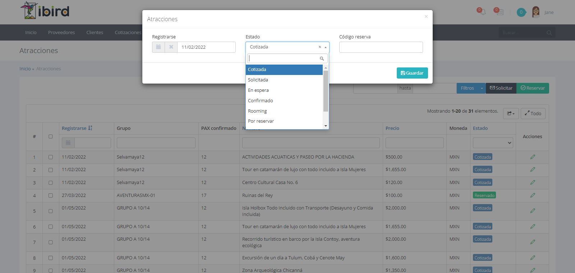575x273 pixels.
Task: Click scroll-up arrow of Estado list
Action: (326, 67)
